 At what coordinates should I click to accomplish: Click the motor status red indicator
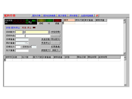[x=34, y=28]
